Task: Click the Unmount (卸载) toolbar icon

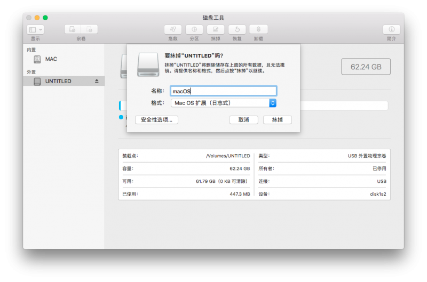Action: tap(258, 29)
